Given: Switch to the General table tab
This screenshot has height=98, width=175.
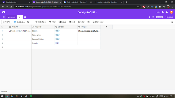Looking at the screenshot, I should 11,17.
